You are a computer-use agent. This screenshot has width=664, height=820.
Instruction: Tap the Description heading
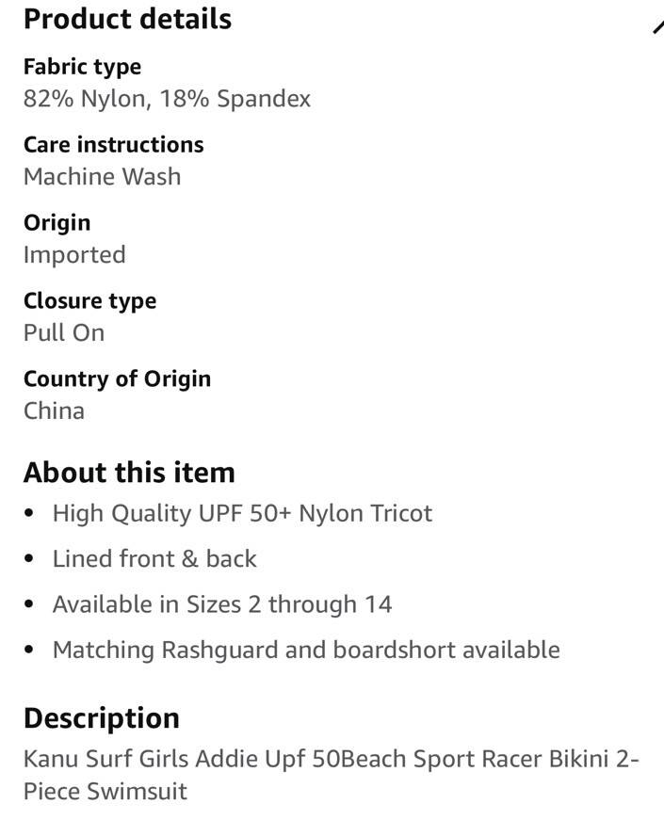pyautogui.click(x=102, y=718)
